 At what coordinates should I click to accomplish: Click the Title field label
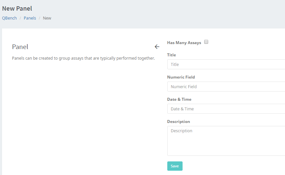tap(172, 55)
